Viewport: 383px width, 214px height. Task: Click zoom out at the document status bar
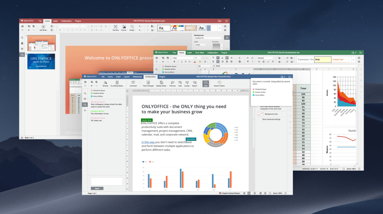pyautogui.click(x=270, y=193)
